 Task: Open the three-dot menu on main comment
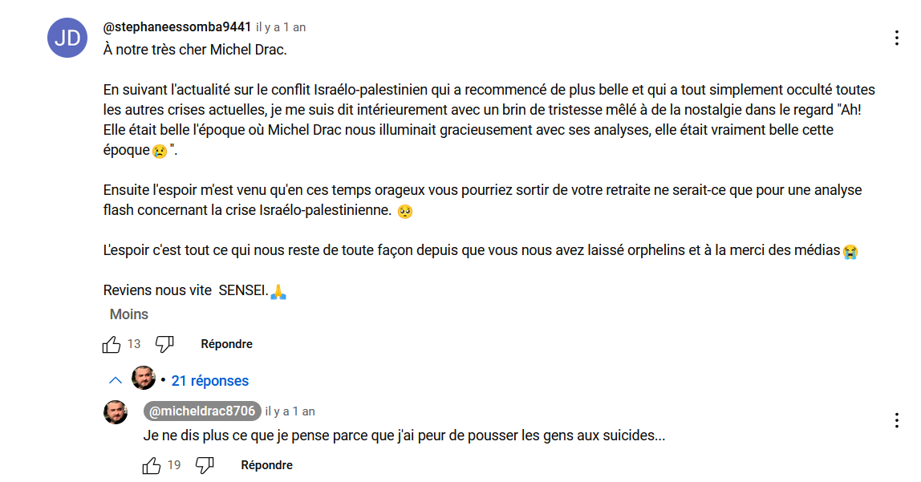(896, 38)
